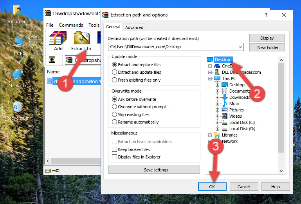The width and height of the screenshot is (301, 204).
Task: Expand the Downloads folder node
Action: [x=217, y=97]
